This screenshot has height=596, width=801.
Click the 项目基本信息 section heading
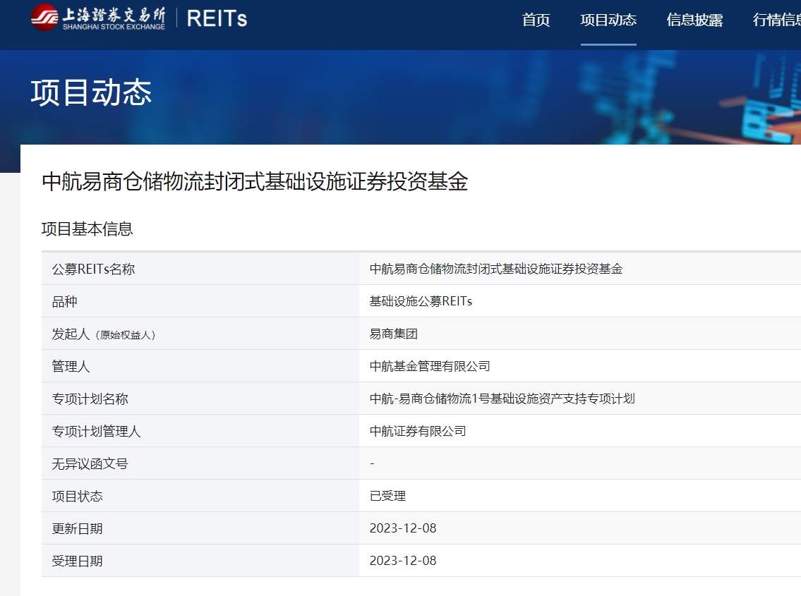pyautogui.click(x=88, y=229)
